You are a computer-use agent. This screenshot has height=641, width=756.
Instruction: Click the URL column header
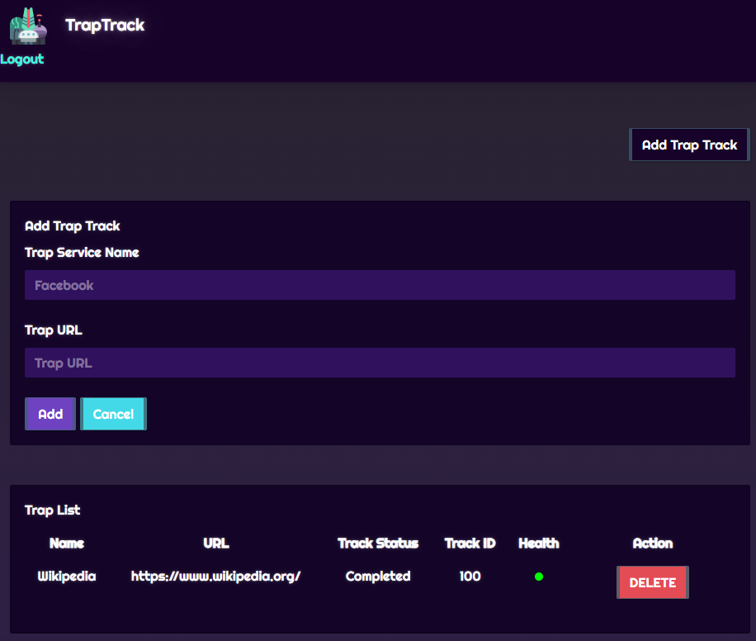coord(216,544)
